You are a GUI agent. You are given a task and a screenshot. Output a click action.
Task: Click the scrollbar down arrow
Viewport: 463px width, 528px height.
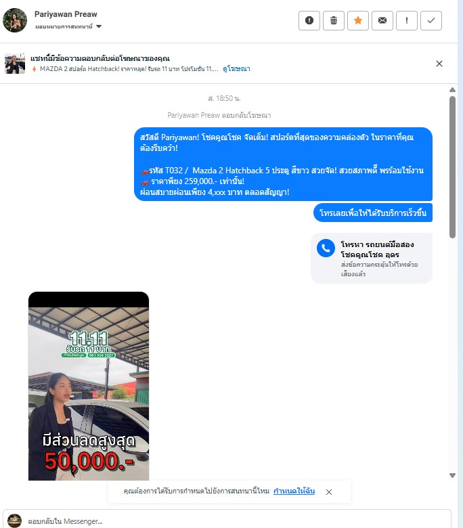[453, 475]
